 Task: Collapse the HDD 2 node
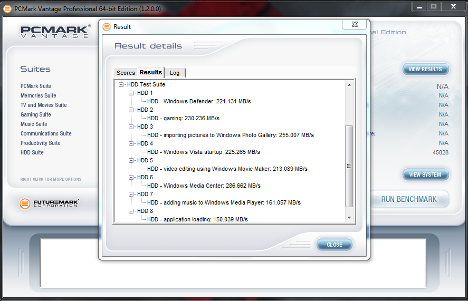131,110
